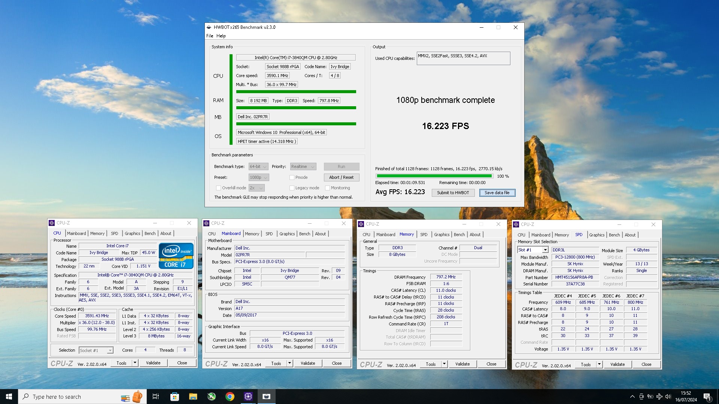Select Graphics tab in Mainboard CPU-Z window

pos(287,234)
